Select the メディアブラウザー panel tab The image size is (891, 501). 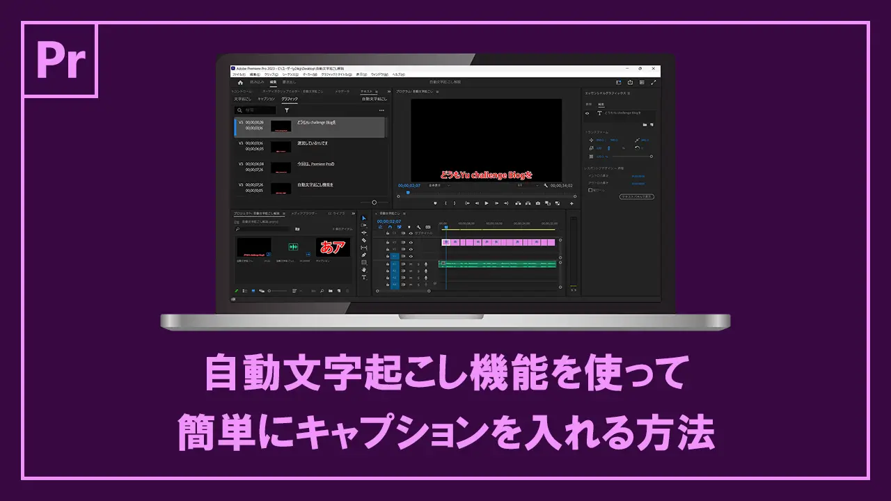304,214
